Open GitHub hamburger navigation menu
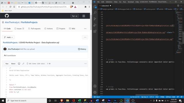184x103 pixels. [84, 16]
